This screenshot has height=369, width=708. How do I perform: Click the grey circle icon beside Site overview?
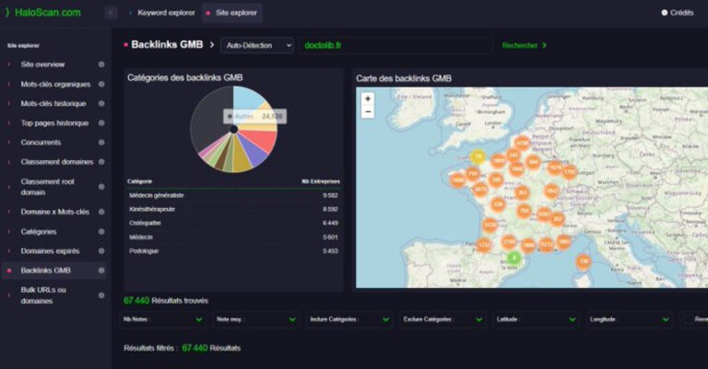tap(101, 64)
